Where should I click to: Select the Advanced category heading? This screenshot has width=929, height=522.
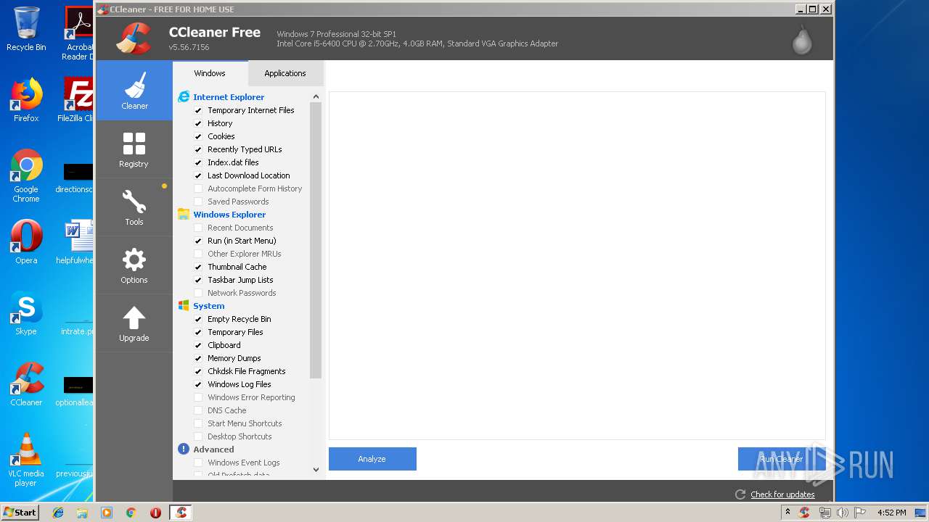213,449
